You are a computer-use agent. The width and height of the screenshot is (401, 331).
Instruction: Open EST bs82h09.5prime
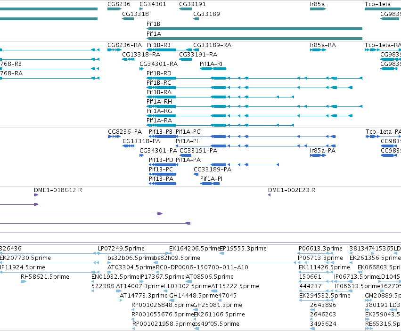177,258
